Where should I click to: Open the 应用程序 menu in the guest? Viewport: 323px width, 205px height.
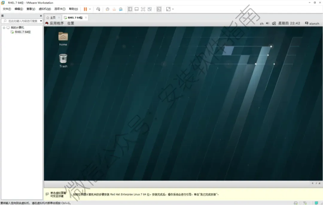click(57, 23)
